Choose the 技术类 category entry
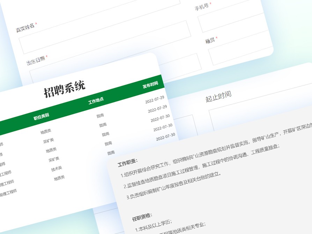Screen dimensions: 312x234 tap(57, 169)
